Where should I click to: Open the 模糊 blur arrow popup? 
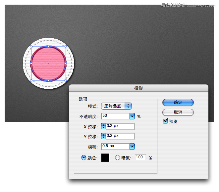pyautogui.click(x=132, y=146)
